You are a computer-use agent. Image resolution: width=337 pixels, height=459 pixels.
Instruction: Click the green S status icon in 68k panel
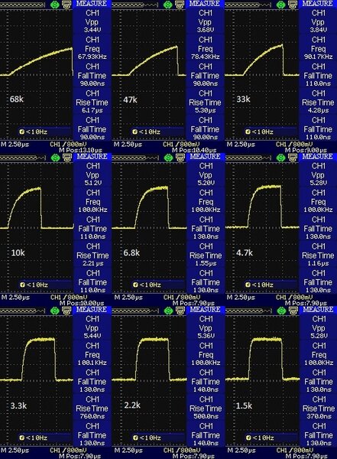coord(55,5)
